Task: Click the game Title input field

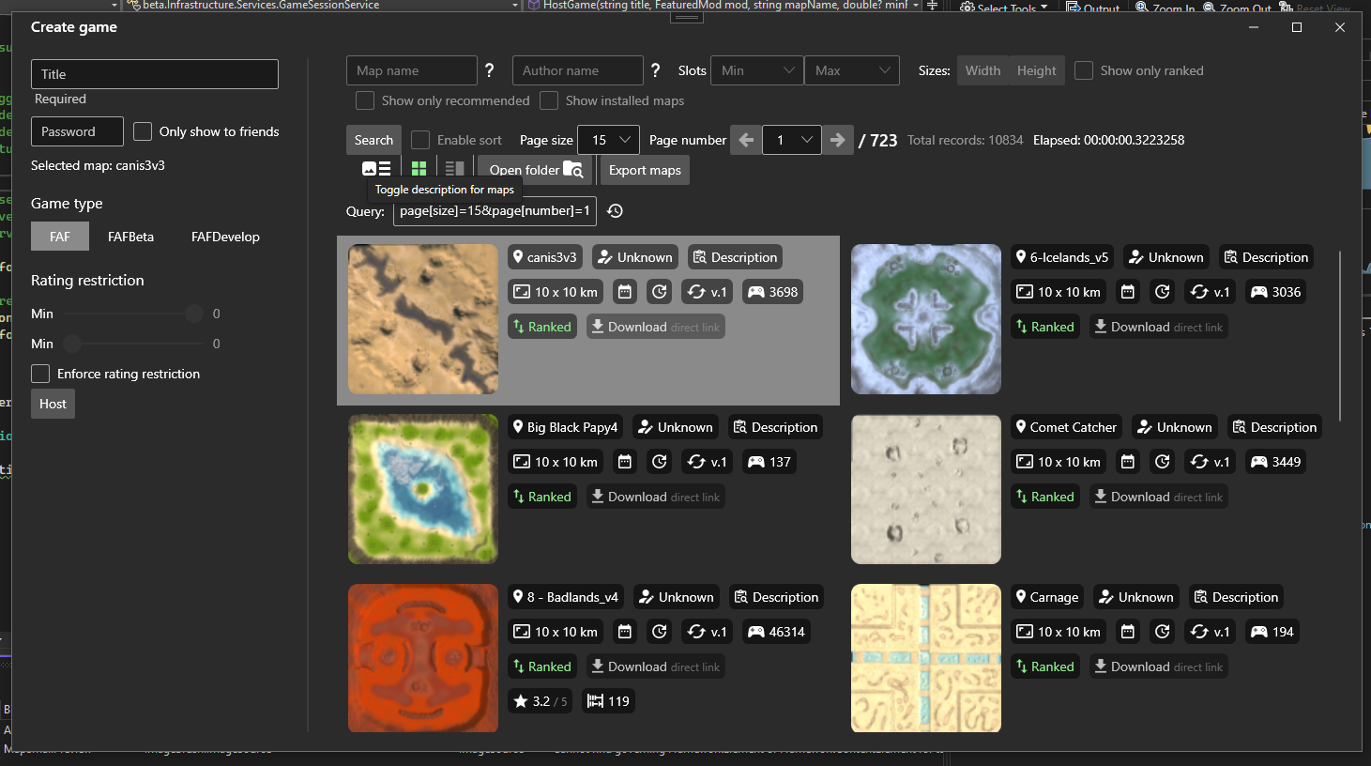Action: (x=155, y=74)
